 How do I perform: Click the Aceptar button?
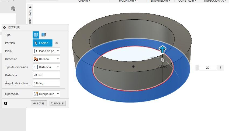tap(39, 103)
